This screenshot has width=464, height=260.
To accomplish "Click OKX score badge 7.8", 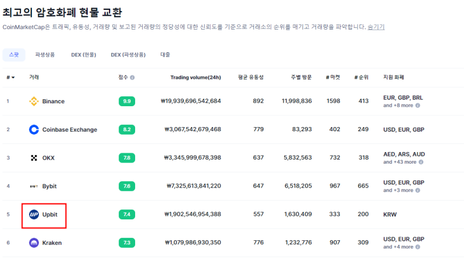I will click(127, 158).
